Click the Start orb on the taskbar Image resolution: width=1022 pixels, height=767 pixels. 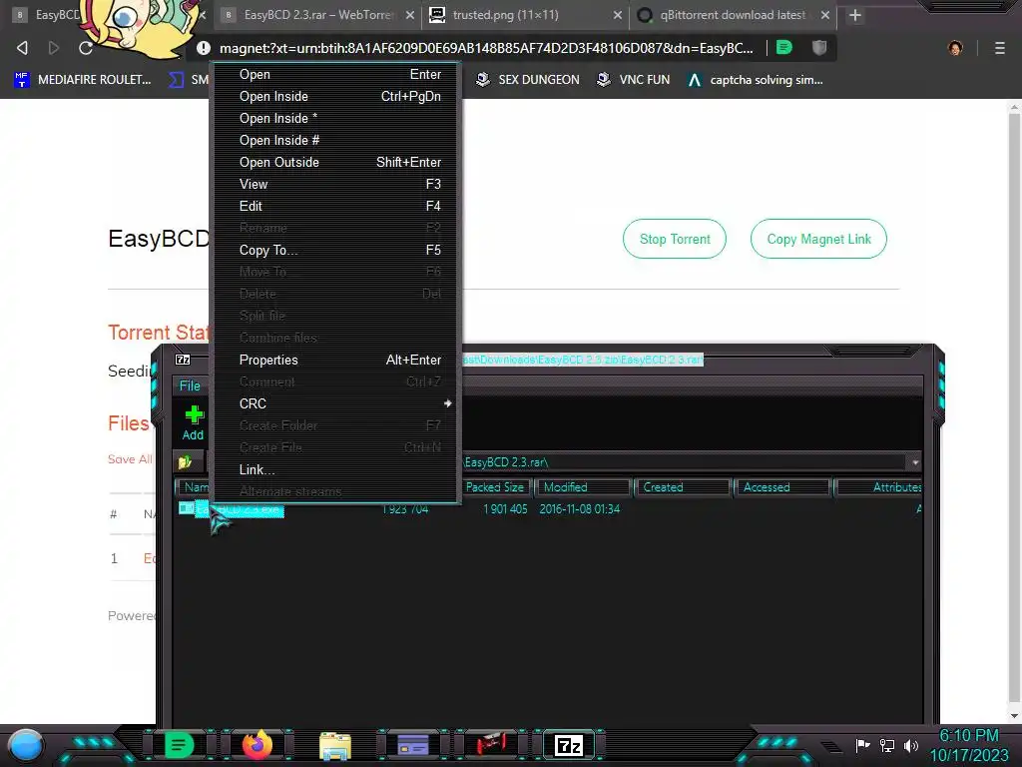click(x=26, y=745)
